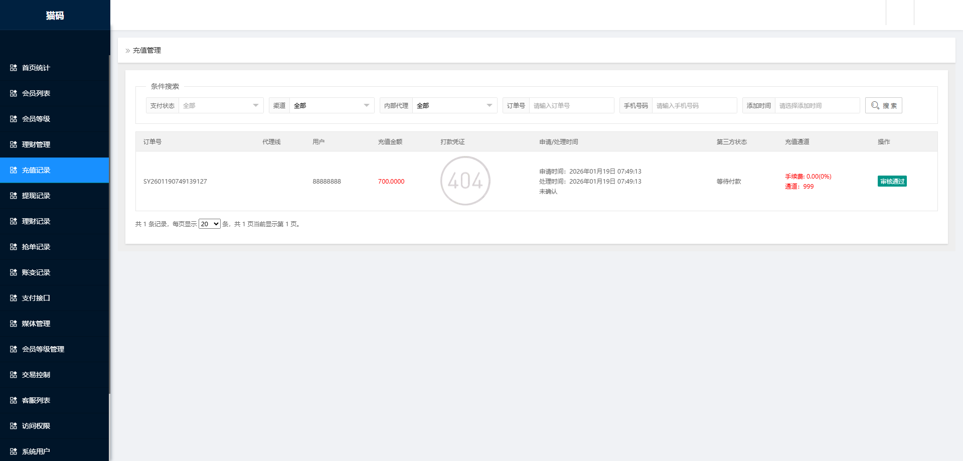Open the 支付状态 dropdown
963x461 pixels.
coord(221,105)
